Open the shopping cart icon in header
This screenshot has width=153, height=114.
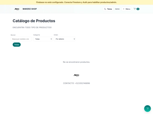135,9
